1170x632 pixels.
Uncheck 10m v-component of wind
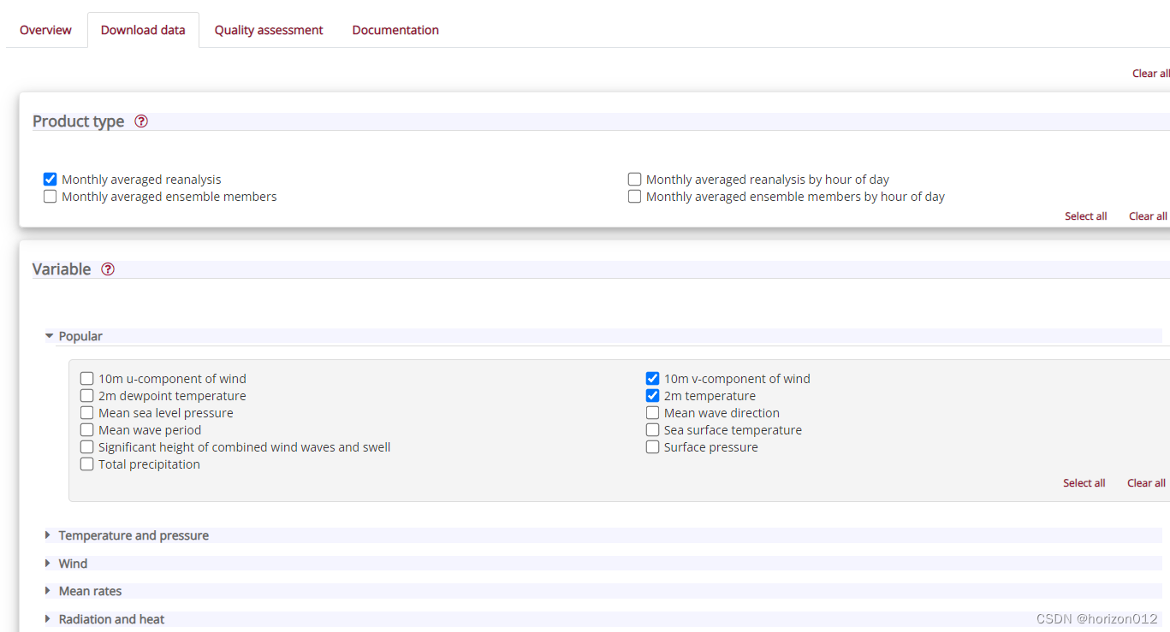pyautogui.click(x=652, y=379)
